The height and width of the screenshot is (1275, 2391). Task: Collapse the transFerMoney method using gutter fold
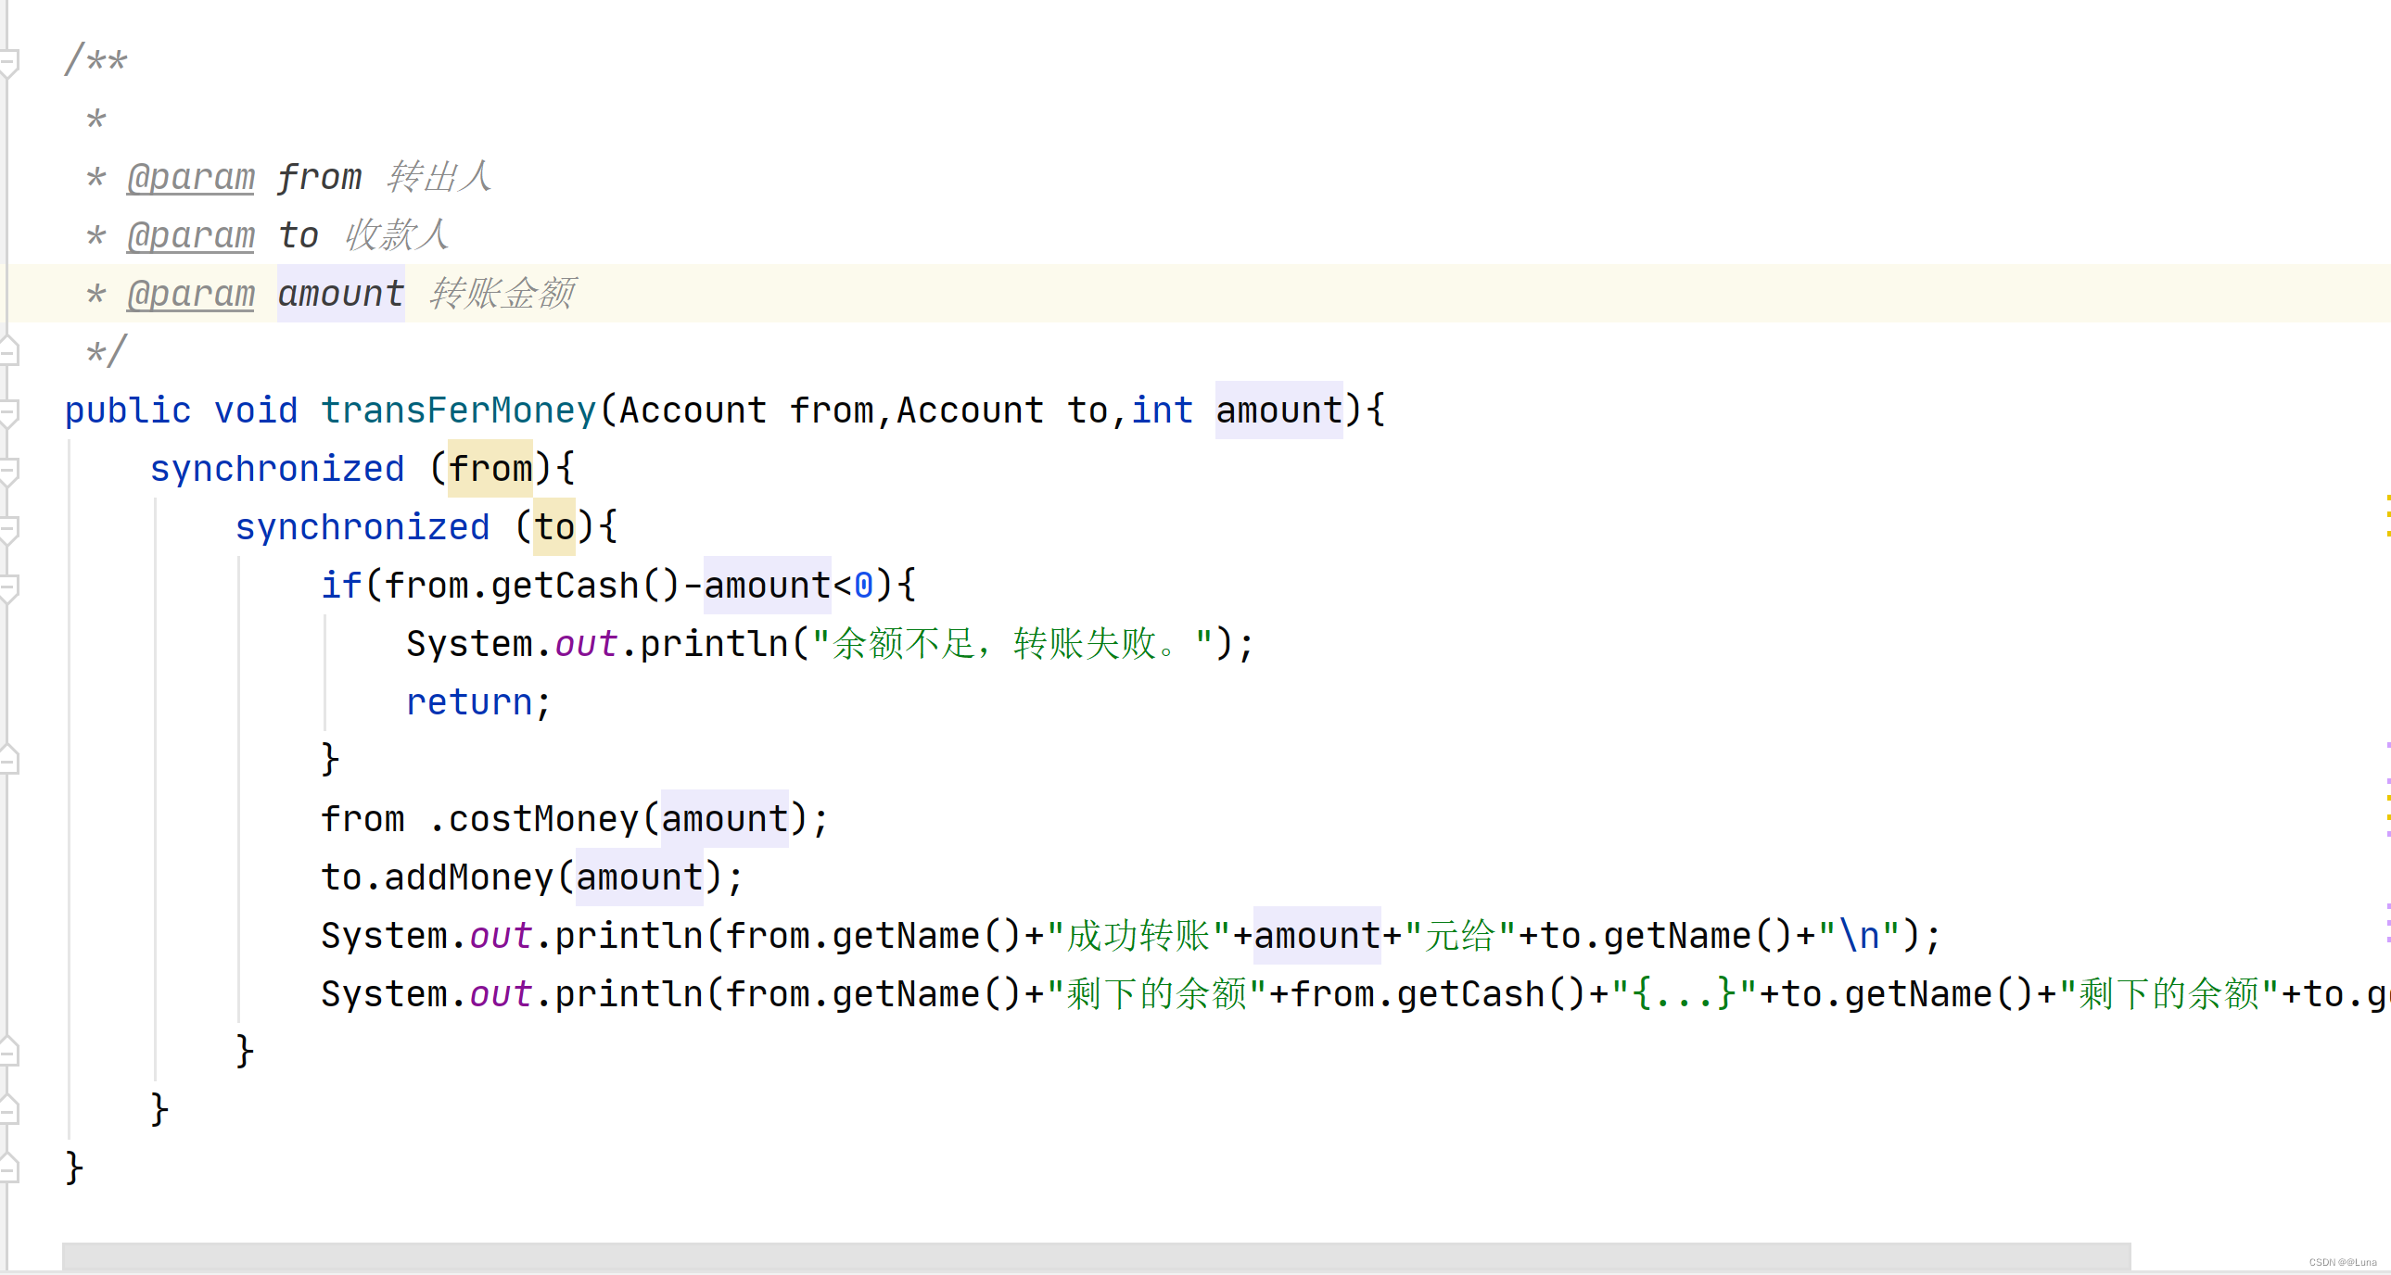pos(8,411)
